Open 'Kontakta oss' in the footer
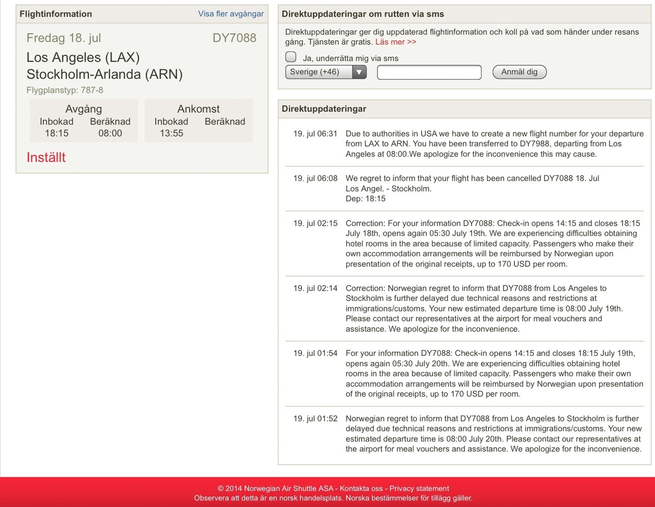This screenshot has height=507, width=655. (x=361, y=488)
